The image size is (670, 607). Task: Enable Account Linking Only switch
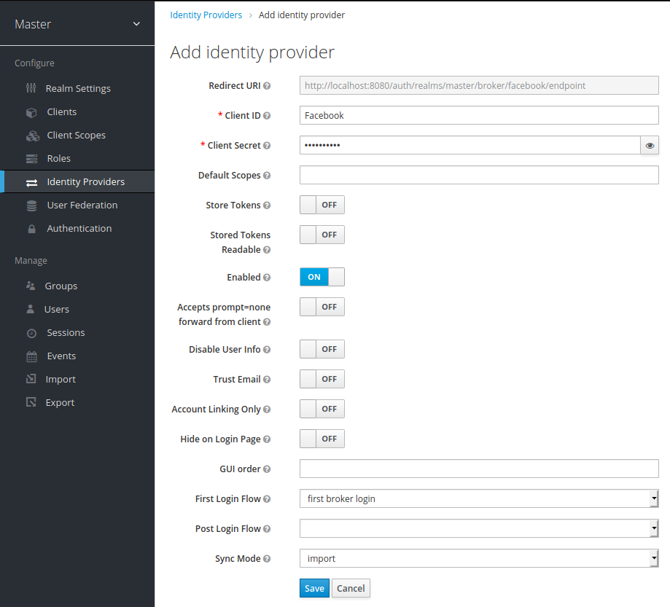[x=322, y=409]
